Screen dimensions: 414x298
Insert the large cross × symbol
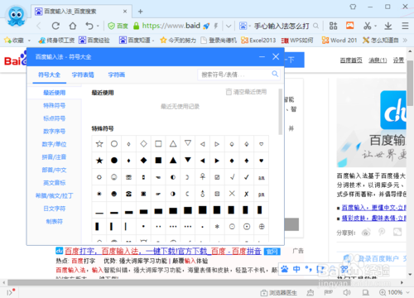click(232, 194)
